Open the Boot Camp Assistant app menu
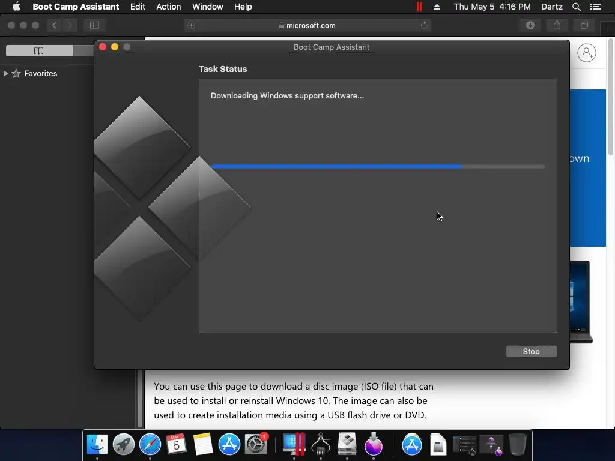This screenshot has width=615, height=461. click(x=76, y=7)
